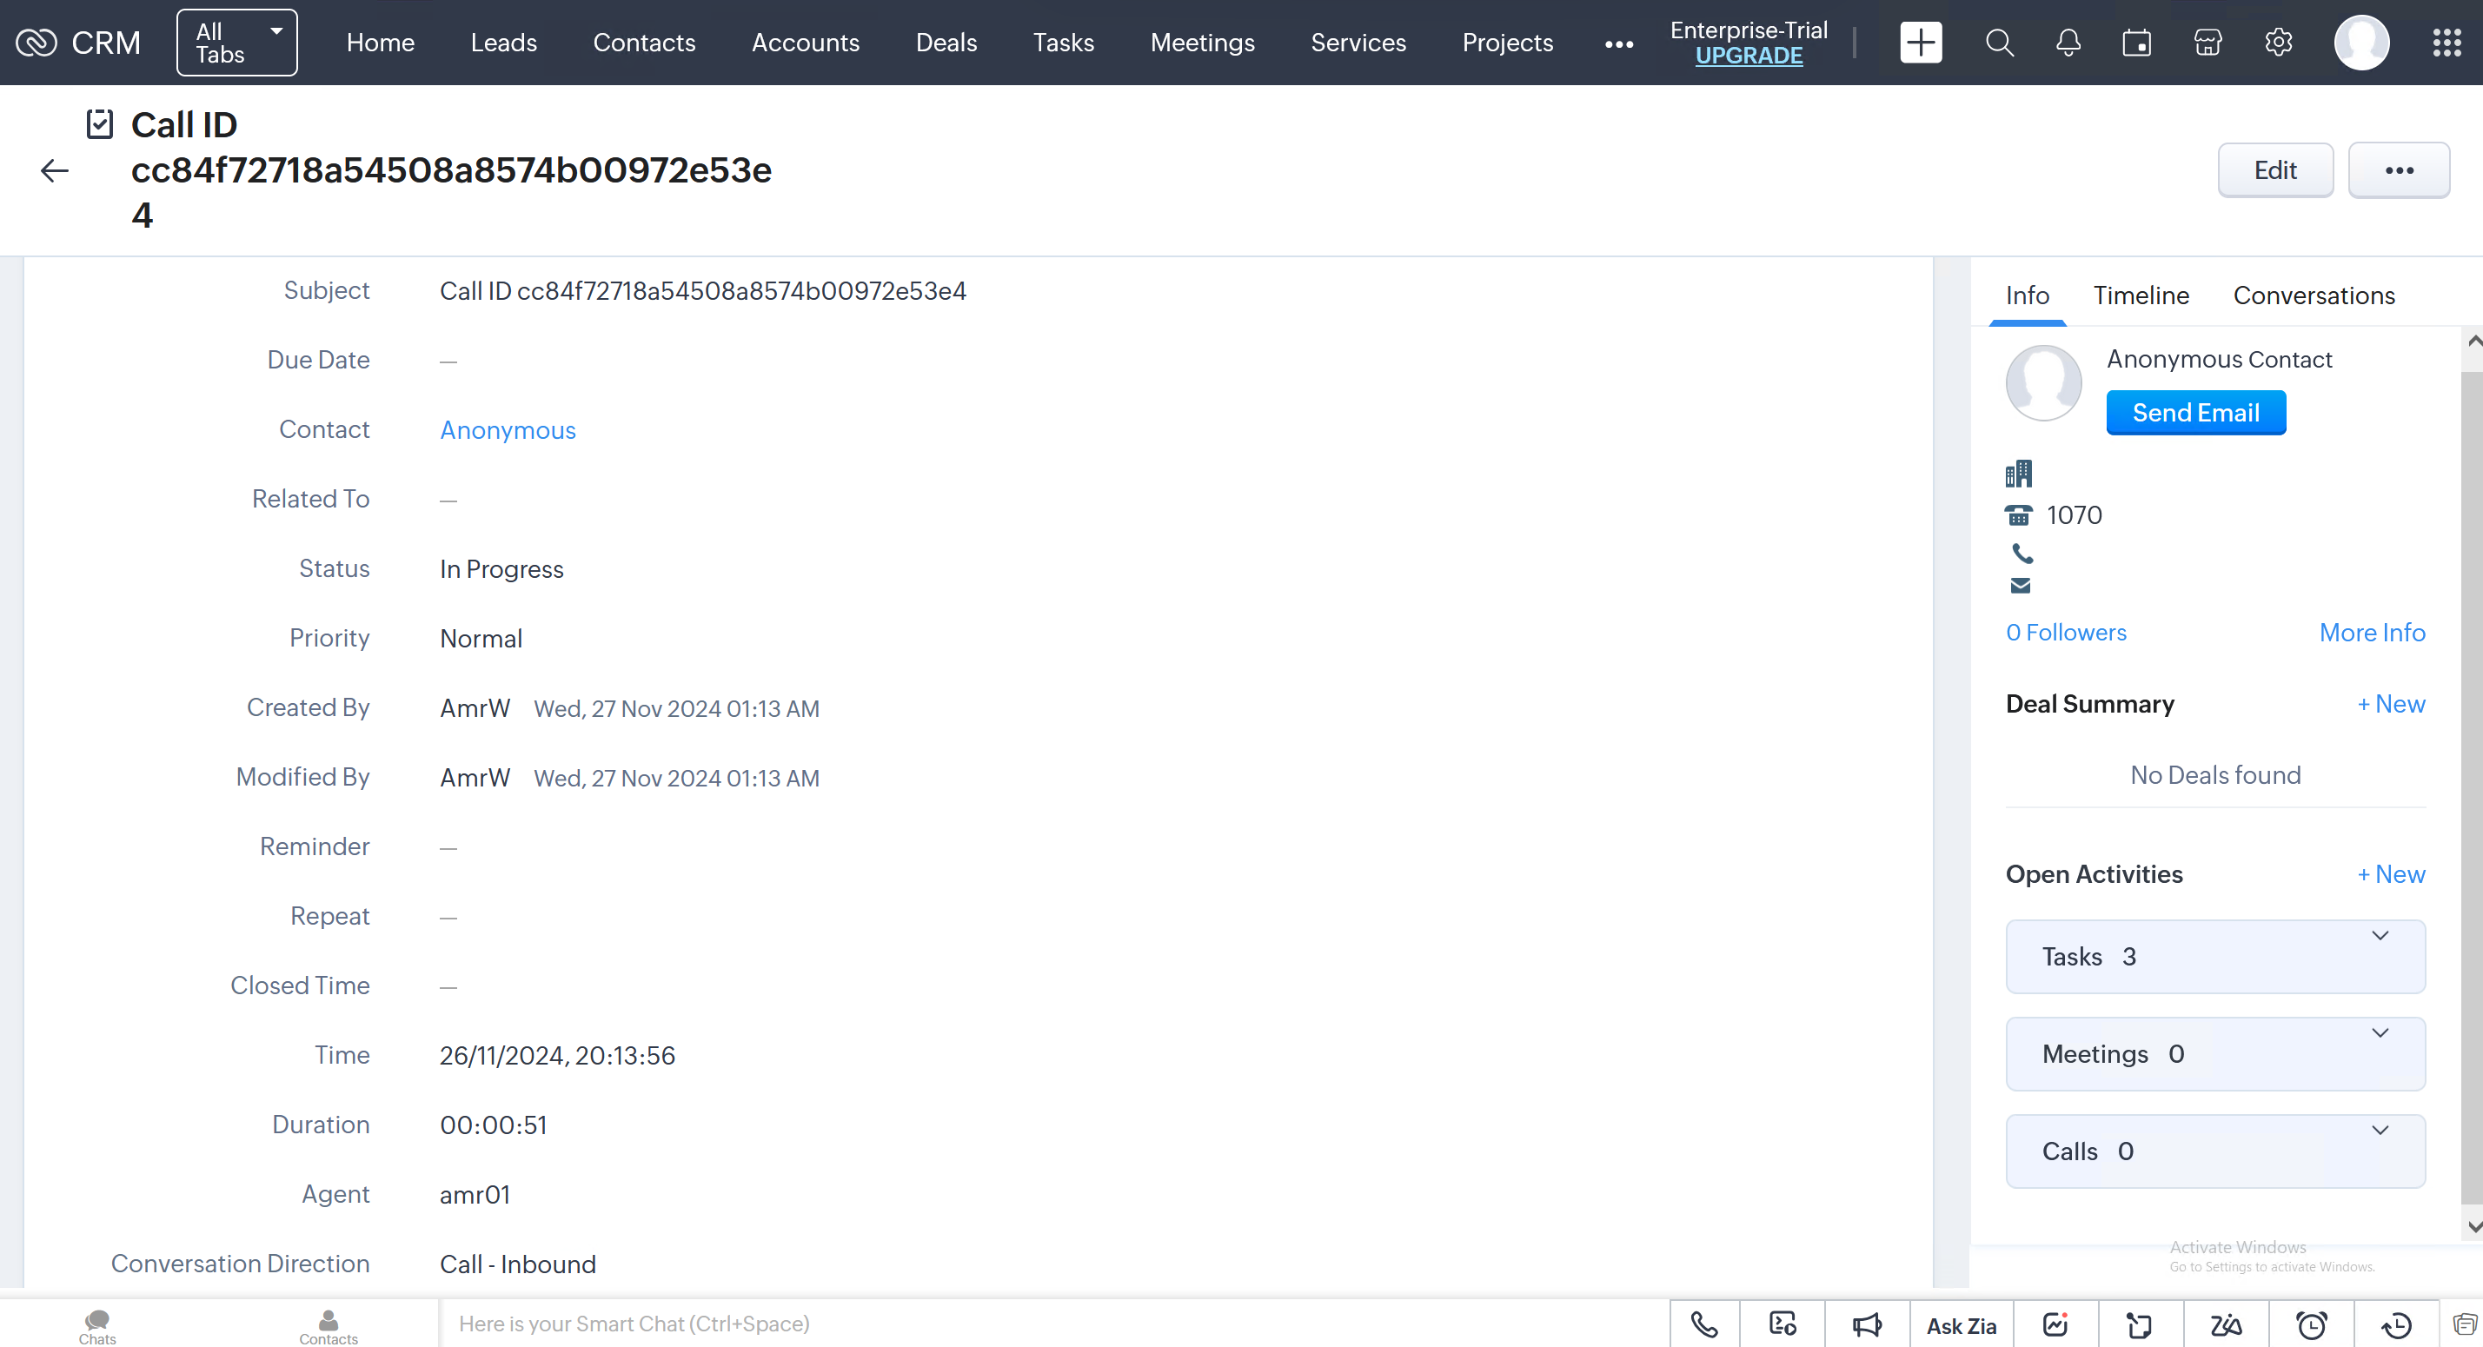The height and width of the screenshot is (1347, 2483).
Task: Open the Chats panel at bottom left
Action: (96, 1324)
